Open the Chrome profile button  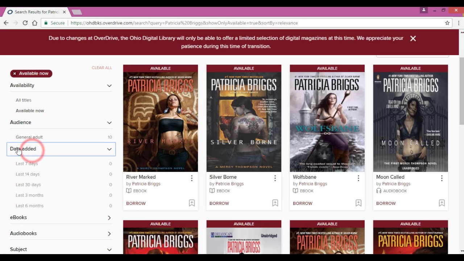pos(423,10)
